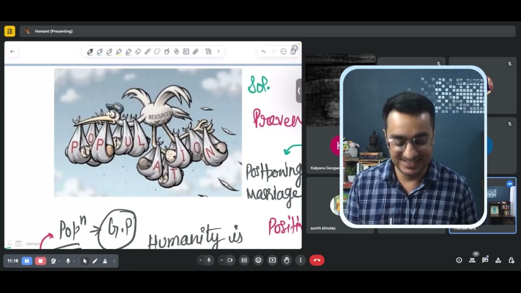The height and width of the screenshot is (293, 521).
Task: Open meeting details info
Action: point(459,260)
